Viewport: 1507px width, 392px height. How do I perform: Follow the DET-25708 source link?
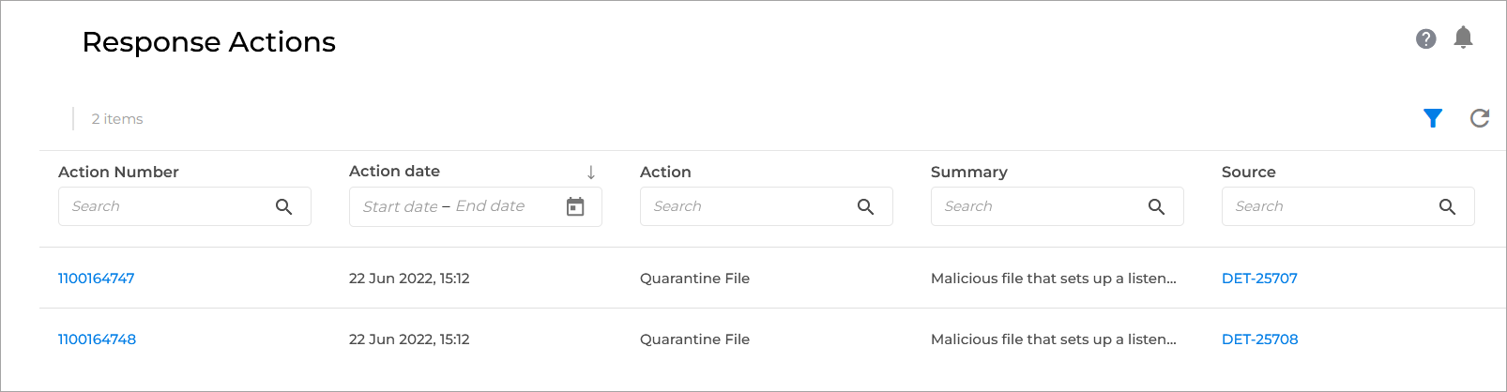tap(1259, 339)
